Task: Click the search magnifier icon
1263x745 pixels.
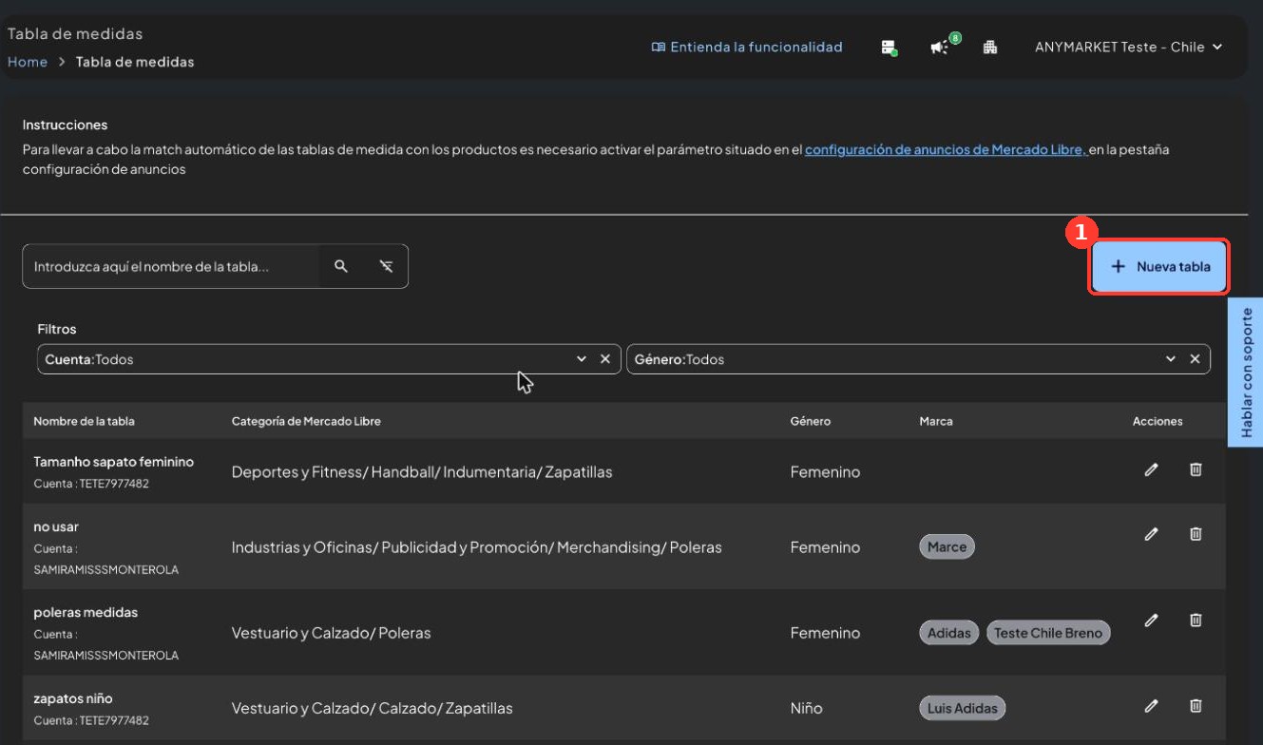Action: (341, 267)
